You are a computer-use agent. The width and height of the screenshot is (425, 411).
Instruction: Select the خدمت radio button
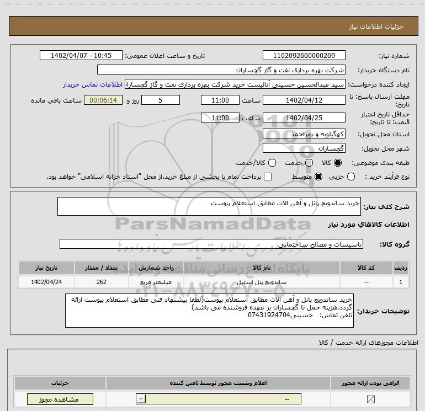click(x=309, y=163)
